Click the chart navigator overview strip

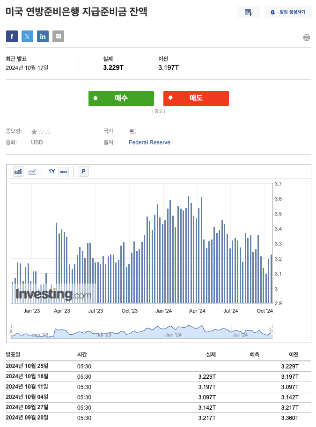coord(141,332)
